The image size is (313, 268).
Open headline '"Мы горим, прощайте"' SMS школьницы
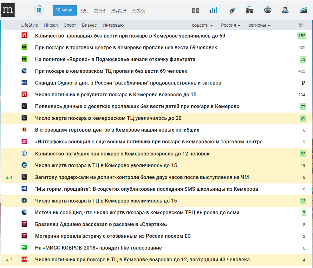[147, 189]
